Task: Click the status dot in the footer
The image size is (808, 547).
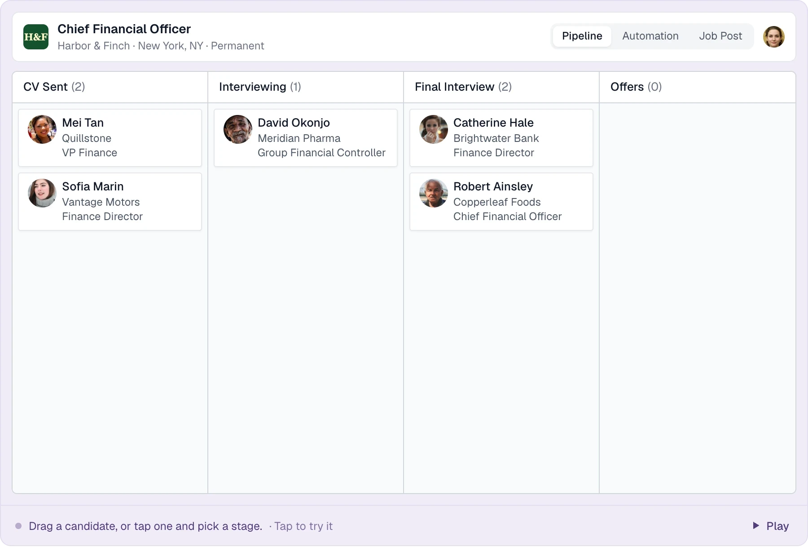Action: (x=18, y=526)
